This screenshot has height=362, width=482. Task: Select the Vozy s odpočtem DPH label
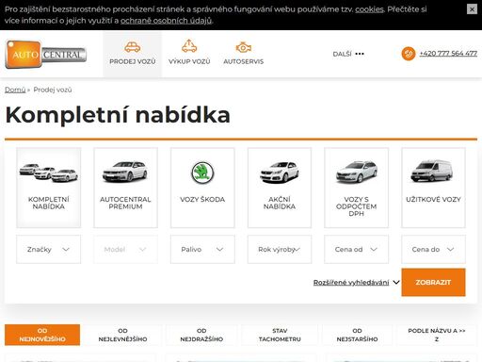coord(357,206)
